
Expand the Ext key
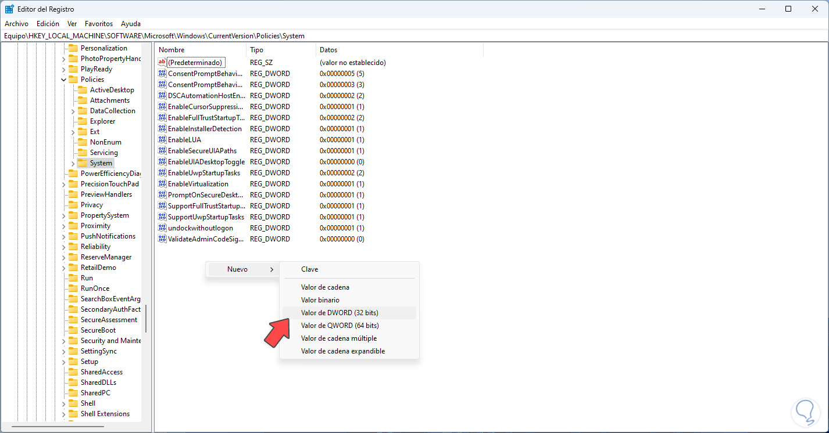point(73,132)
